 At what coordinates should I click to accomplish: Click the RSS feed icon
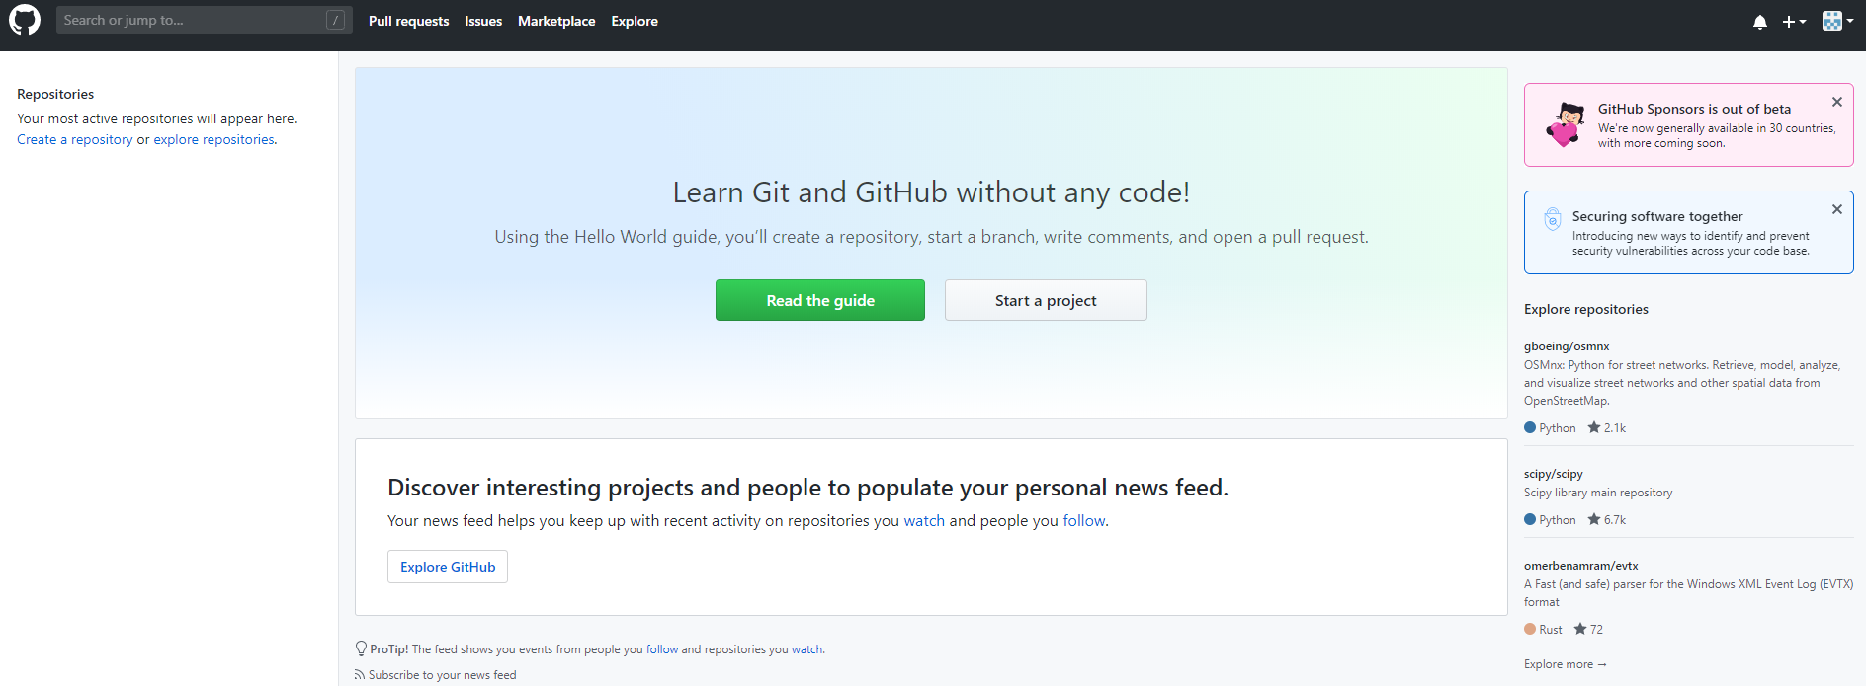pyautogui.click(x=360, y=675)
